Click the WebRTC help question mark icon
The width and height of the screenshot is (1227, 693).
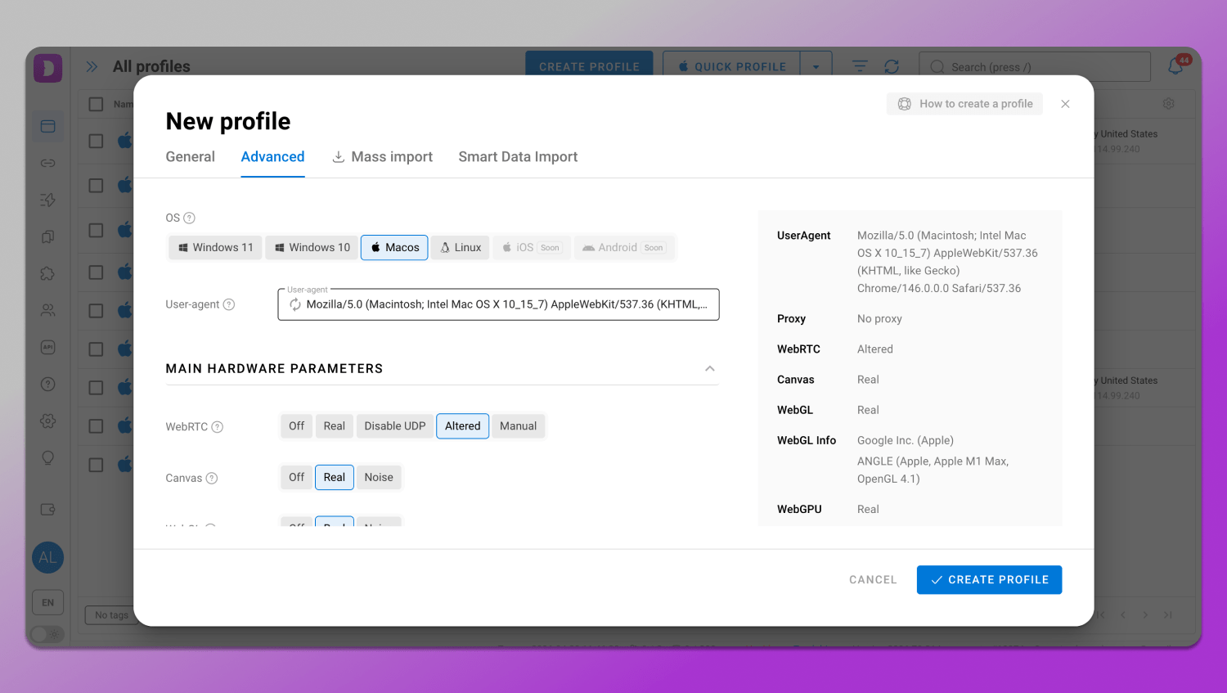218,427
